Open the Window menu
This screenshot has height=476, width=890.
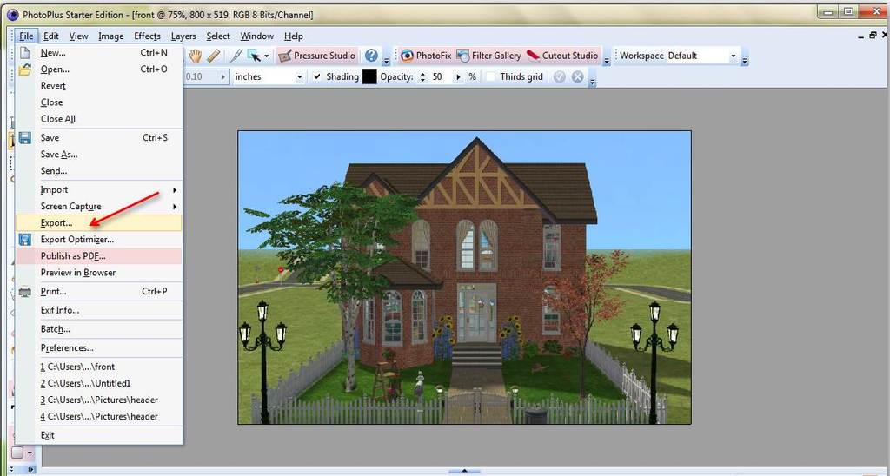point(256,36)
